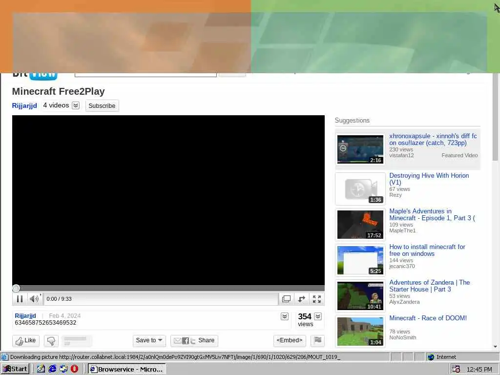This screenshot has height=375, width=500.
Task: Open the 10:41 Zandera thumbnail
Action: pyautogui.click(x=360, y=296)
